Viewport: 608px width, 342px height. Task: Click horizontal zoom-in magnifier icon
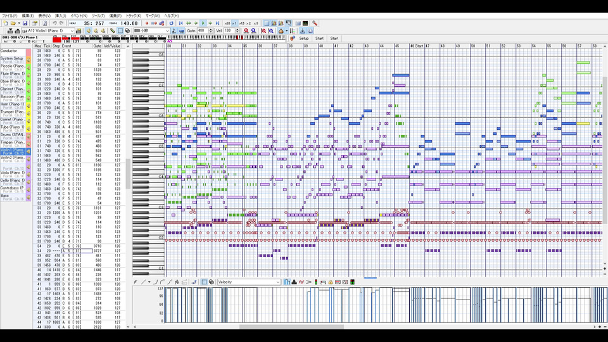click(246, 30)
